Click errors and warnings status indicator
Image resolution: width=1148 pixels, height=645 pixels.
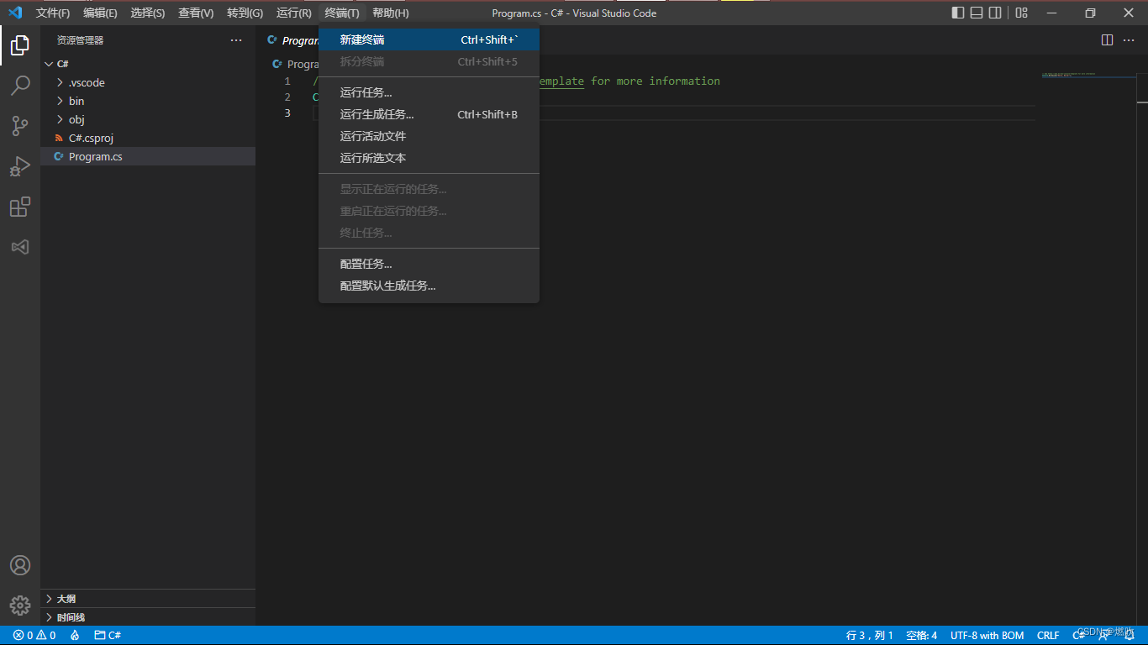34,636
